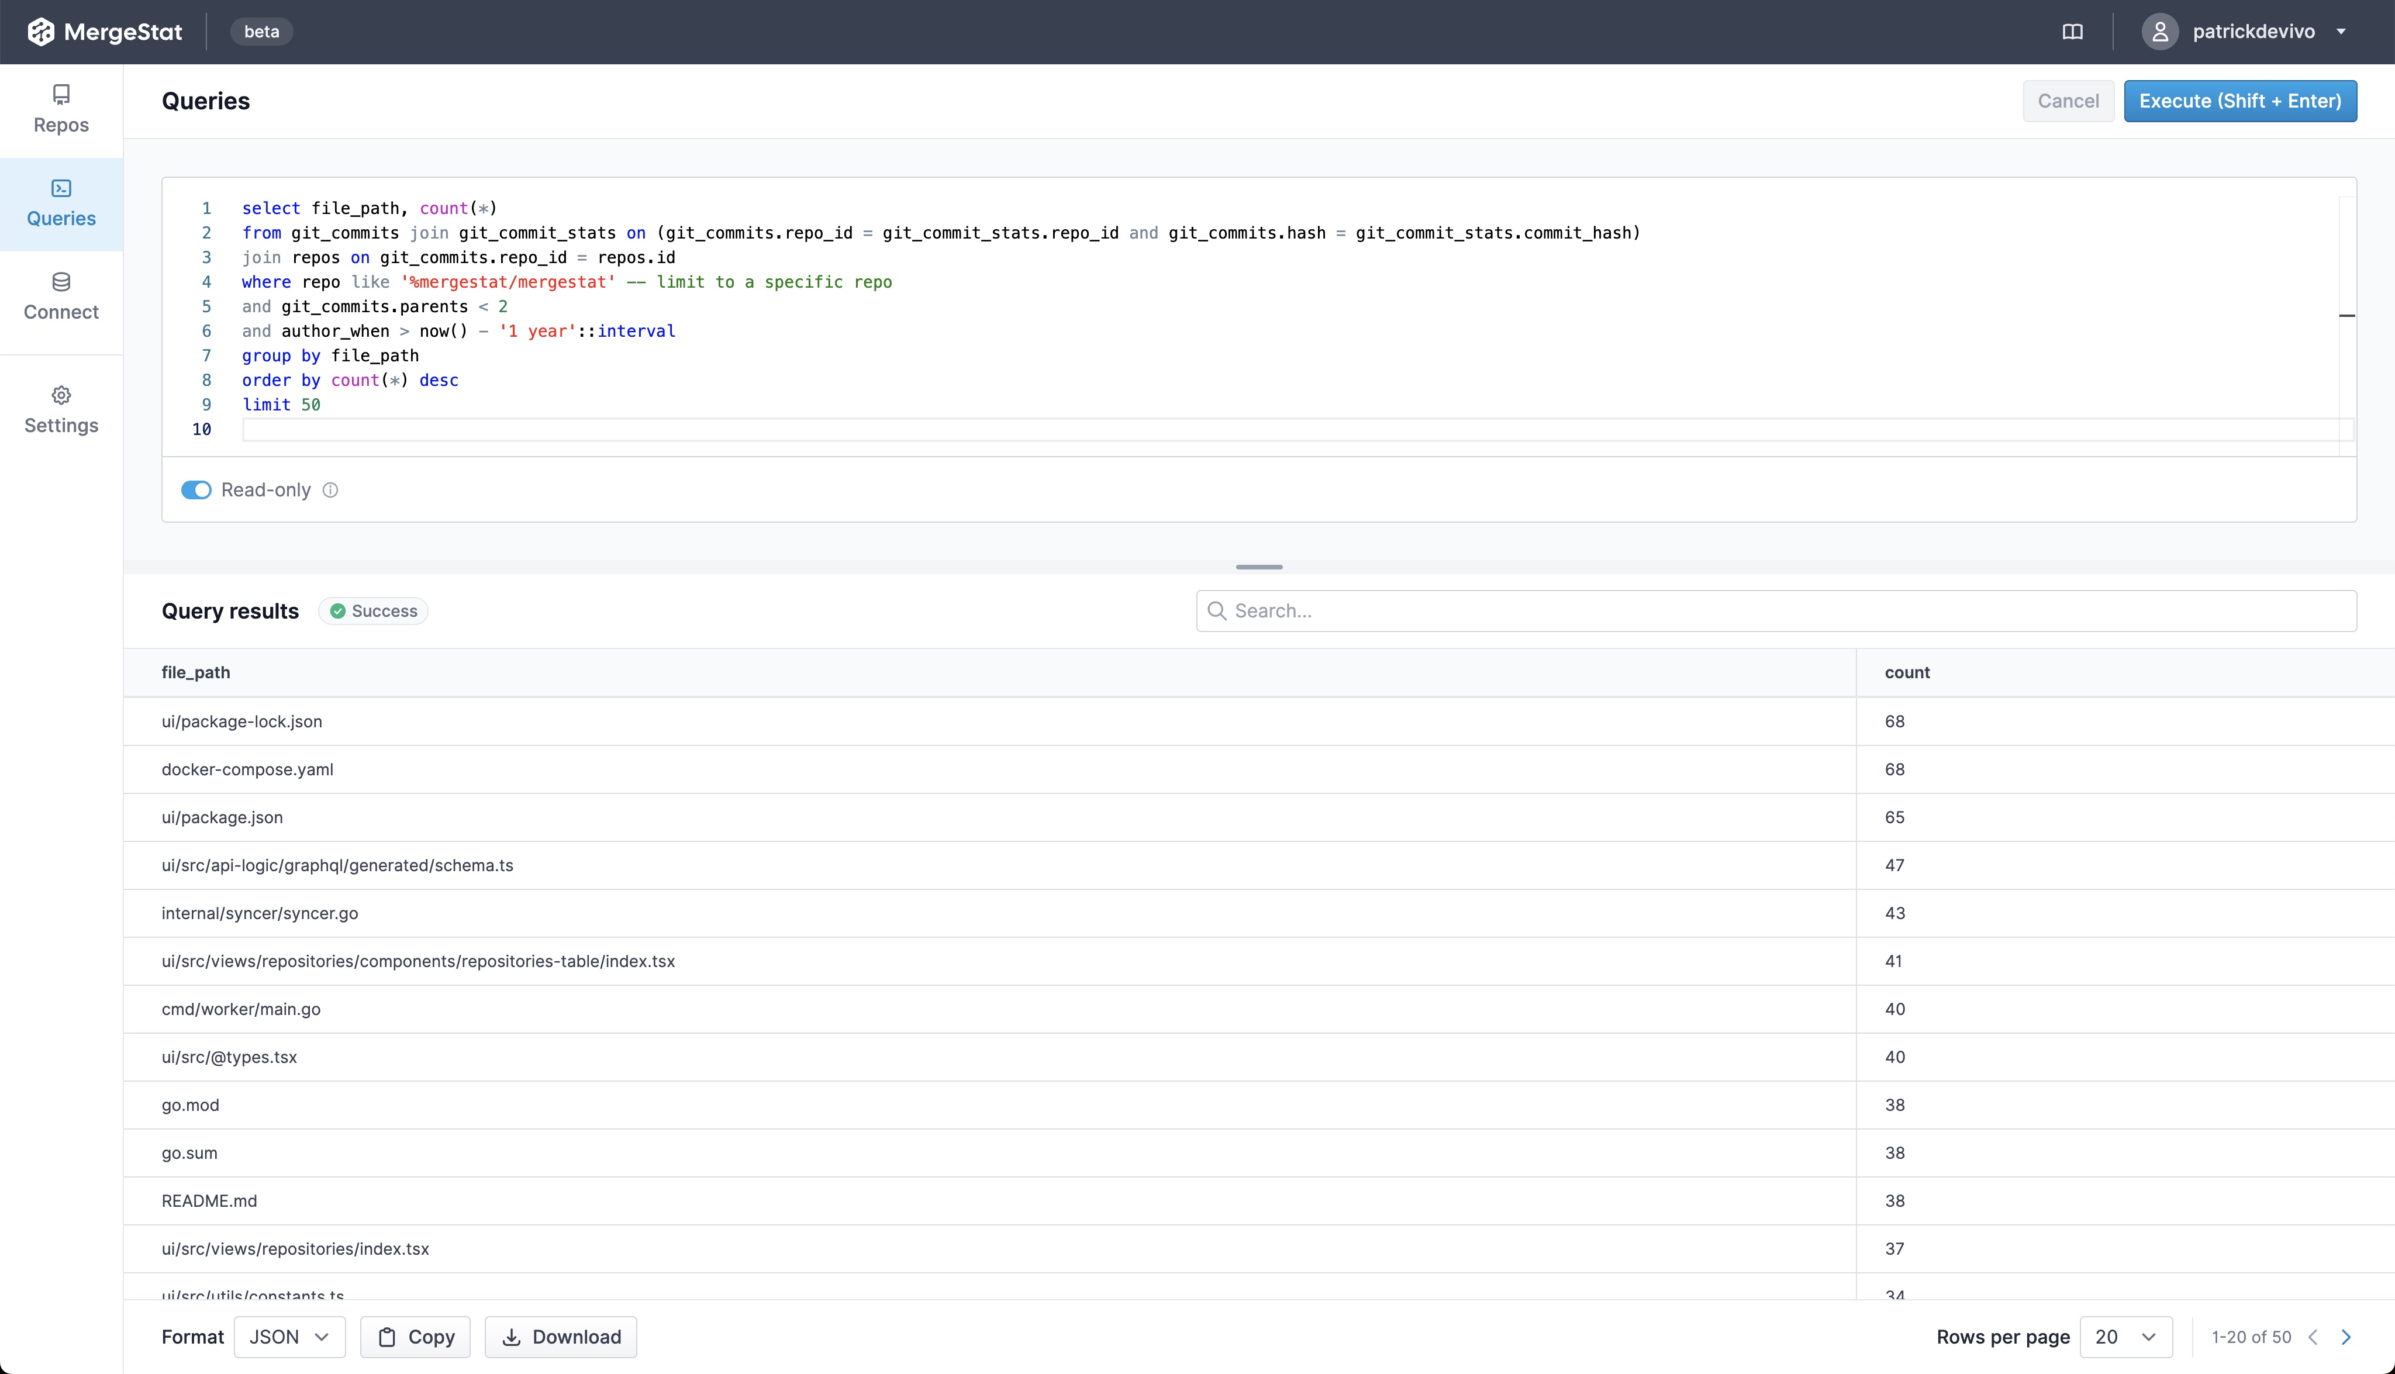The width and height of the screenshot is (2395, 1374).
Task: Open the JSON format dropdown
Action: tap(289, 1337)
